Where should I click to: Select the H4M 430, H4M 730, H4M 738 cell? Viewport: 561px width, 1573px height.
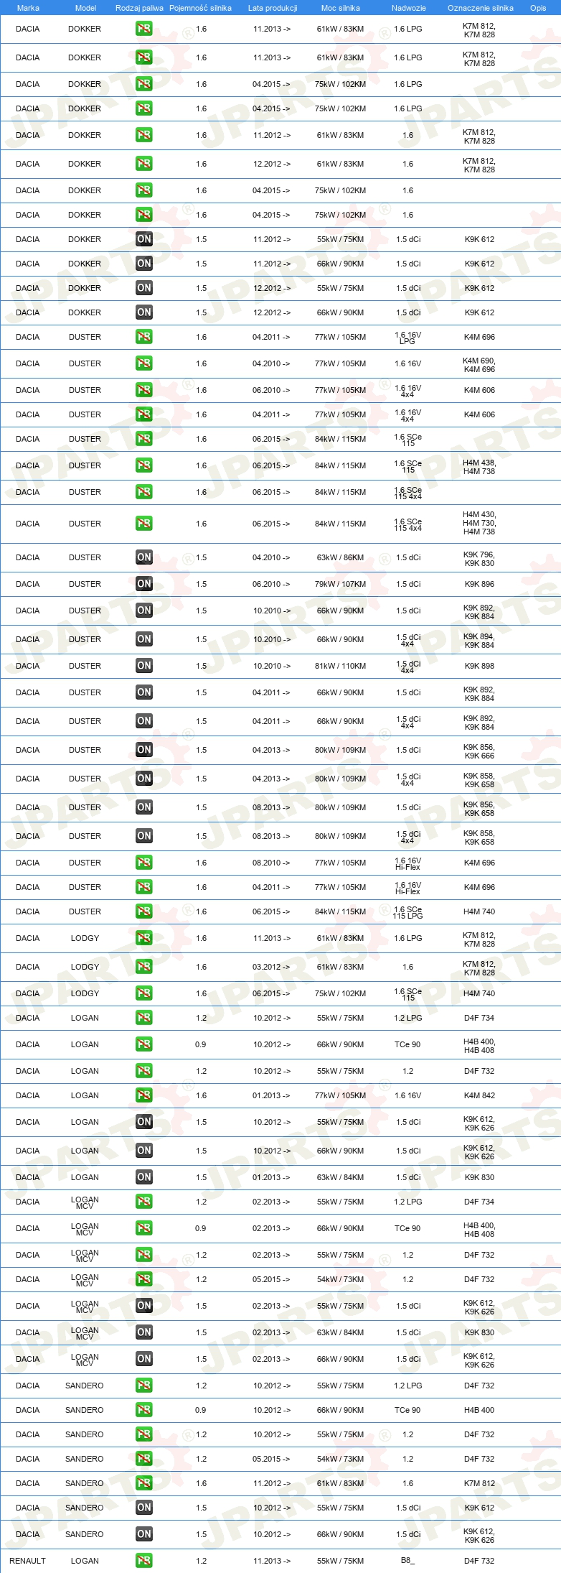[x=479, y=524]
